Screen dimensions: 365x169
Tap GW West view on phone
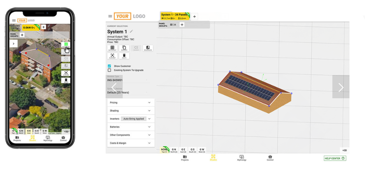[45, 131]
